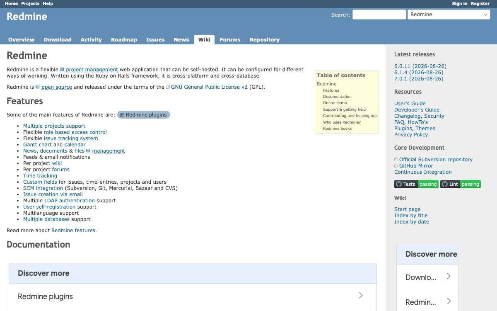497x311 pixels.
Task: Open the calendar link
Action: pyautogui.click(x=75, y=145)
